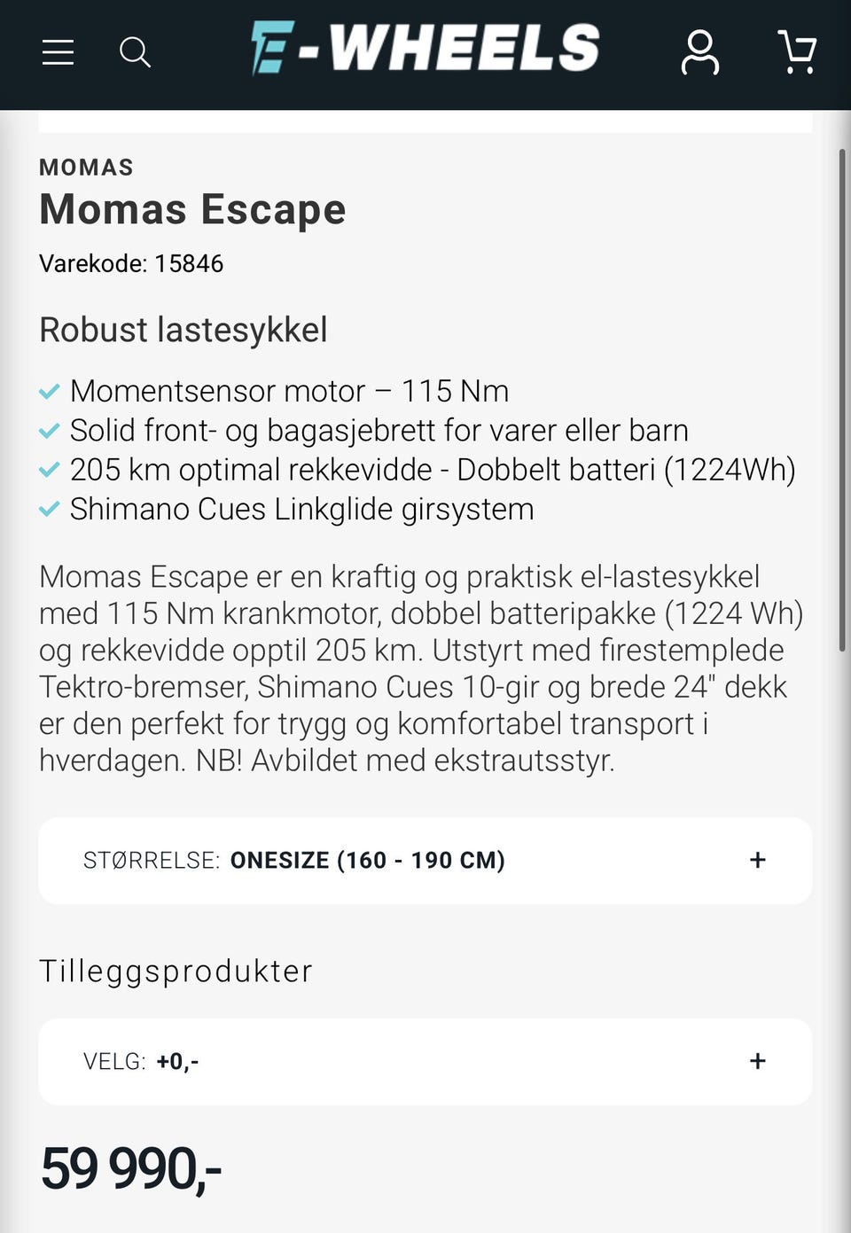
Task: Open the user account icon
Action: [x=699, y=52]
